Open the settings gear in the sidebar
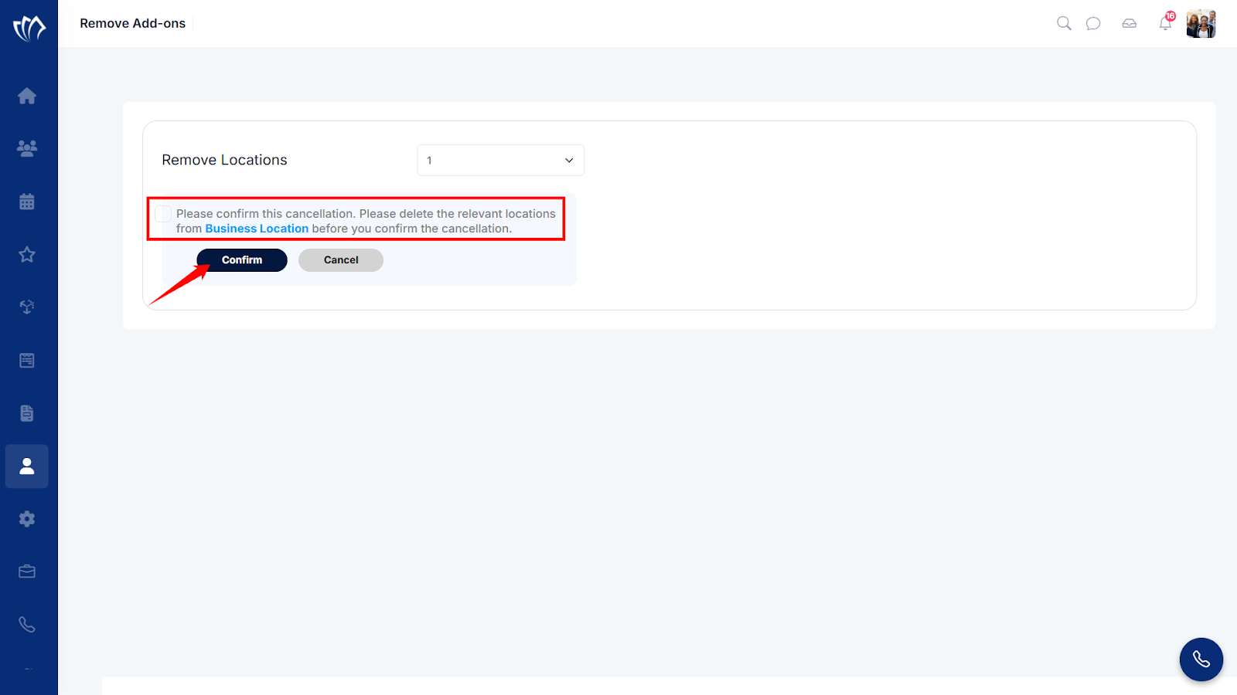1237x695 pixels. pyautogui.click(x=27, y=519)
